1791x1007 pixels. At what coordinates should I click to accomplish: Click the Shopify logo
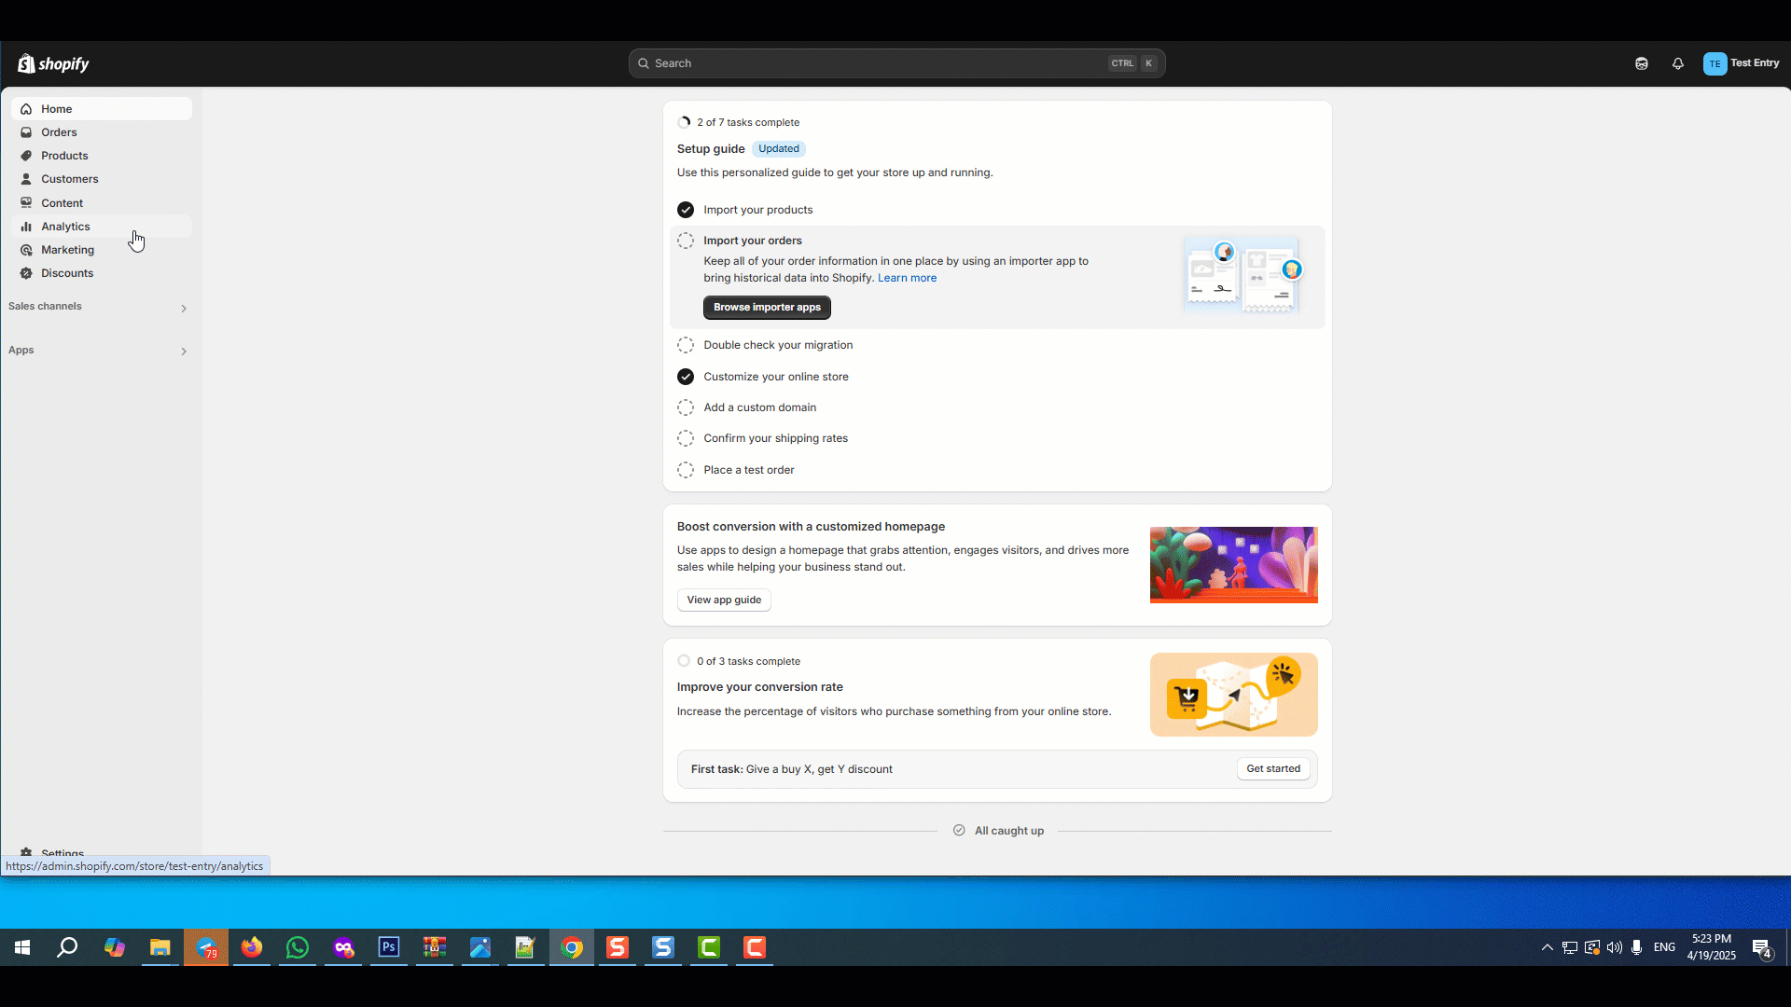[53, 63]
